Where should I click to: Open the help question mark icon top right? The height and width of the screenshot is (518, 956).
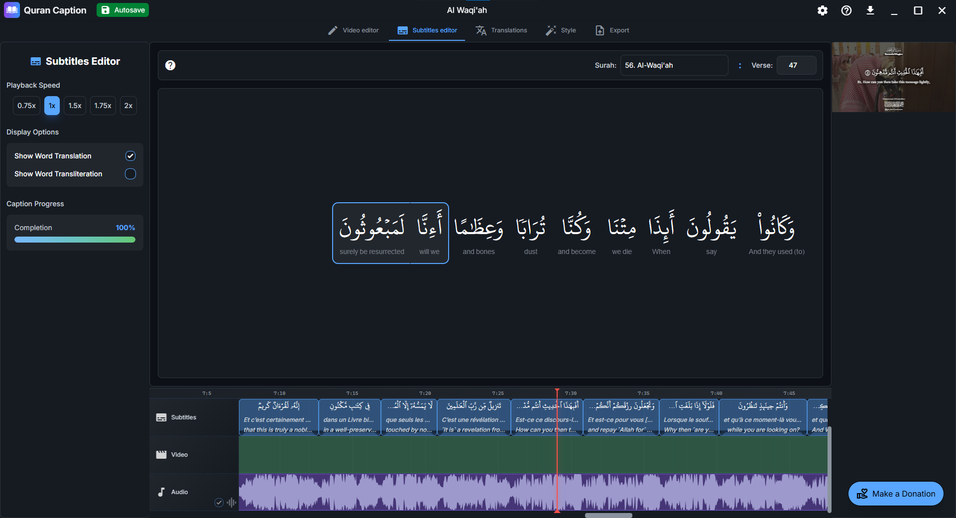pyautogui.click(x=846, y=10)
